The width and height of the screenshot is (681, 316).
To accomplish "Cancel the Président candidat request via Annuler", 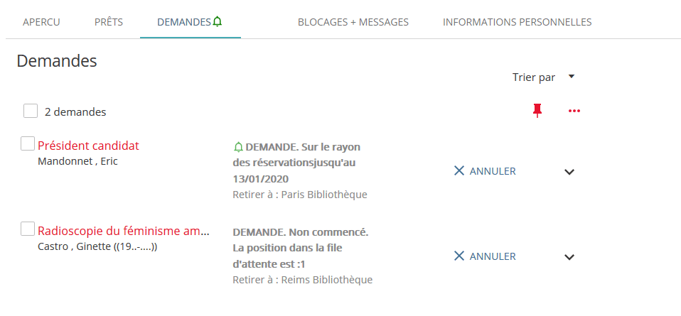I will pos(493,171).
